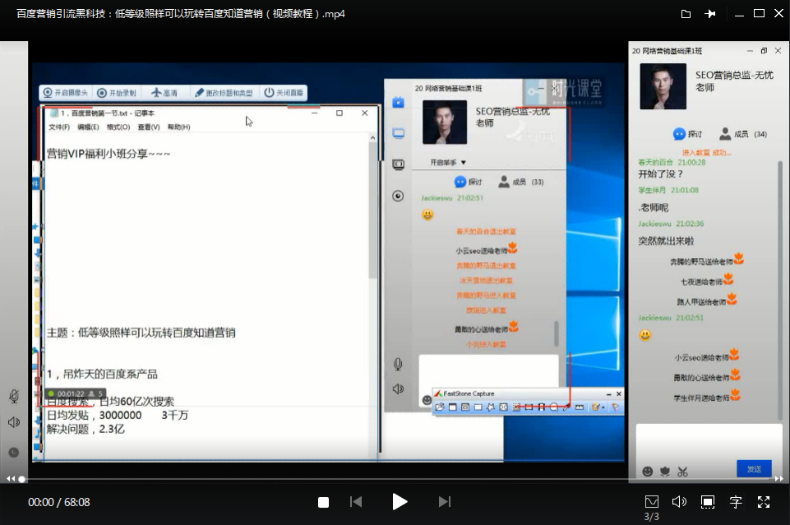Click the video progress bar to seek
This screenshot has width=790, height=525.
(x=329, y=479)
